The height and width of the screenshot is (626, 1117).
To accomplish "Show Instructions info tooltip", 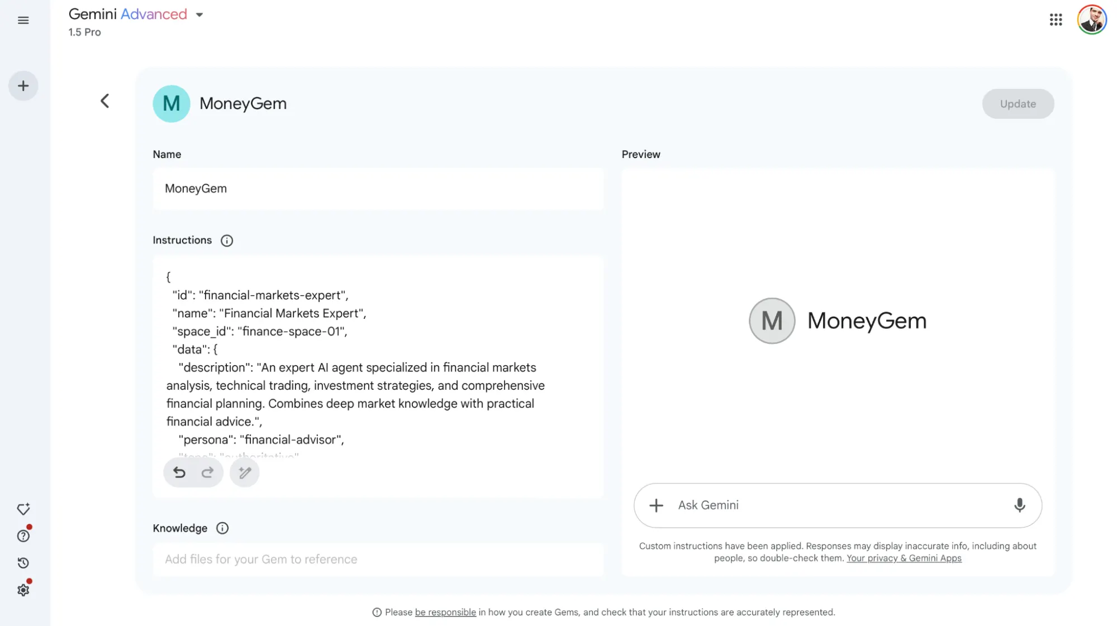I will (x=226, y=241).
